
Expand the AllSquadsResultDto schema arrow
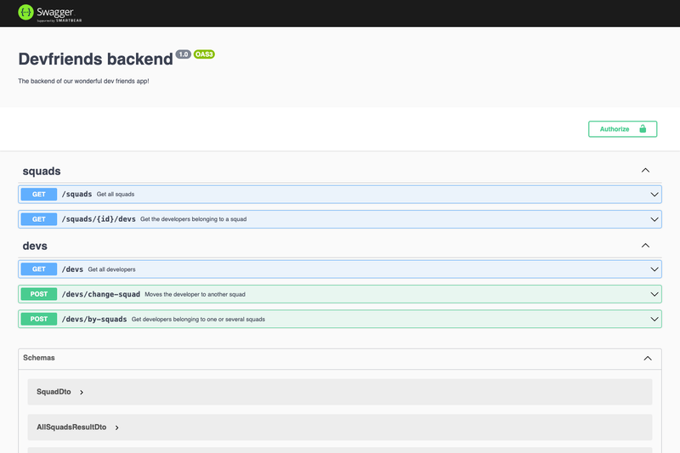(x=116, y=428)
